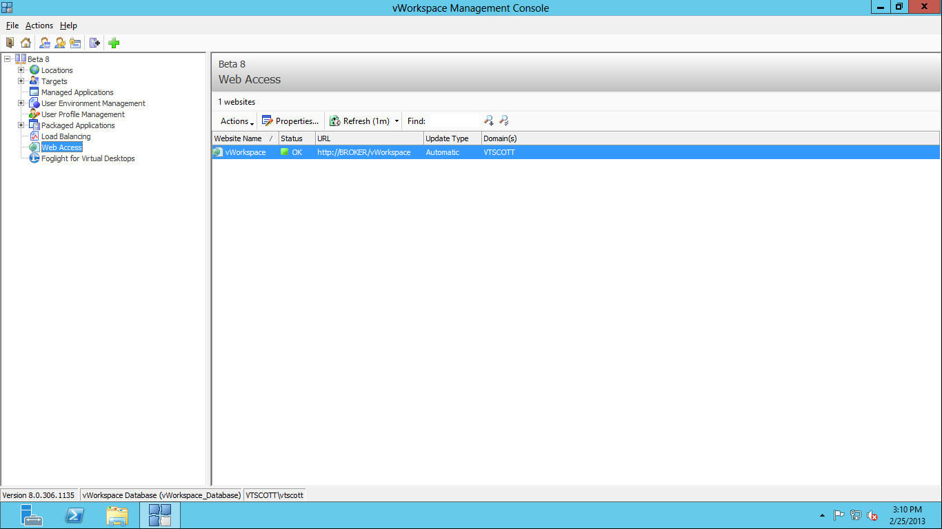Click the Find next magnifier icon
Viewport: 942px width, 529px height.
(x=489, y=121)
